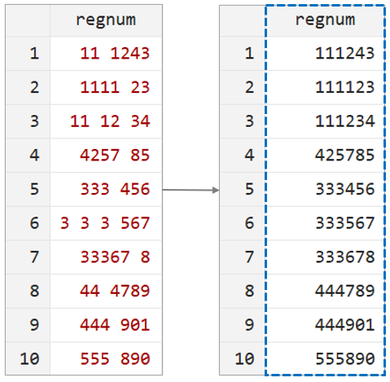
Task: Select cell '425785' in right table
Action: pyautogui.click(x=325, y=156)
